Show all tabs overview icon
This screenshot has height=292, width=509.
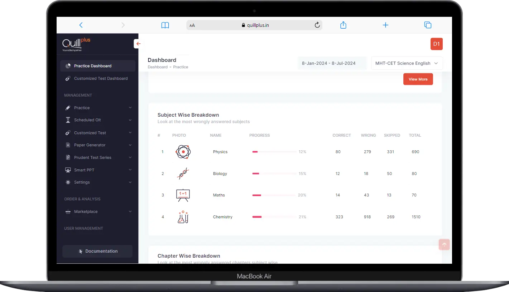tap(428, 25)
